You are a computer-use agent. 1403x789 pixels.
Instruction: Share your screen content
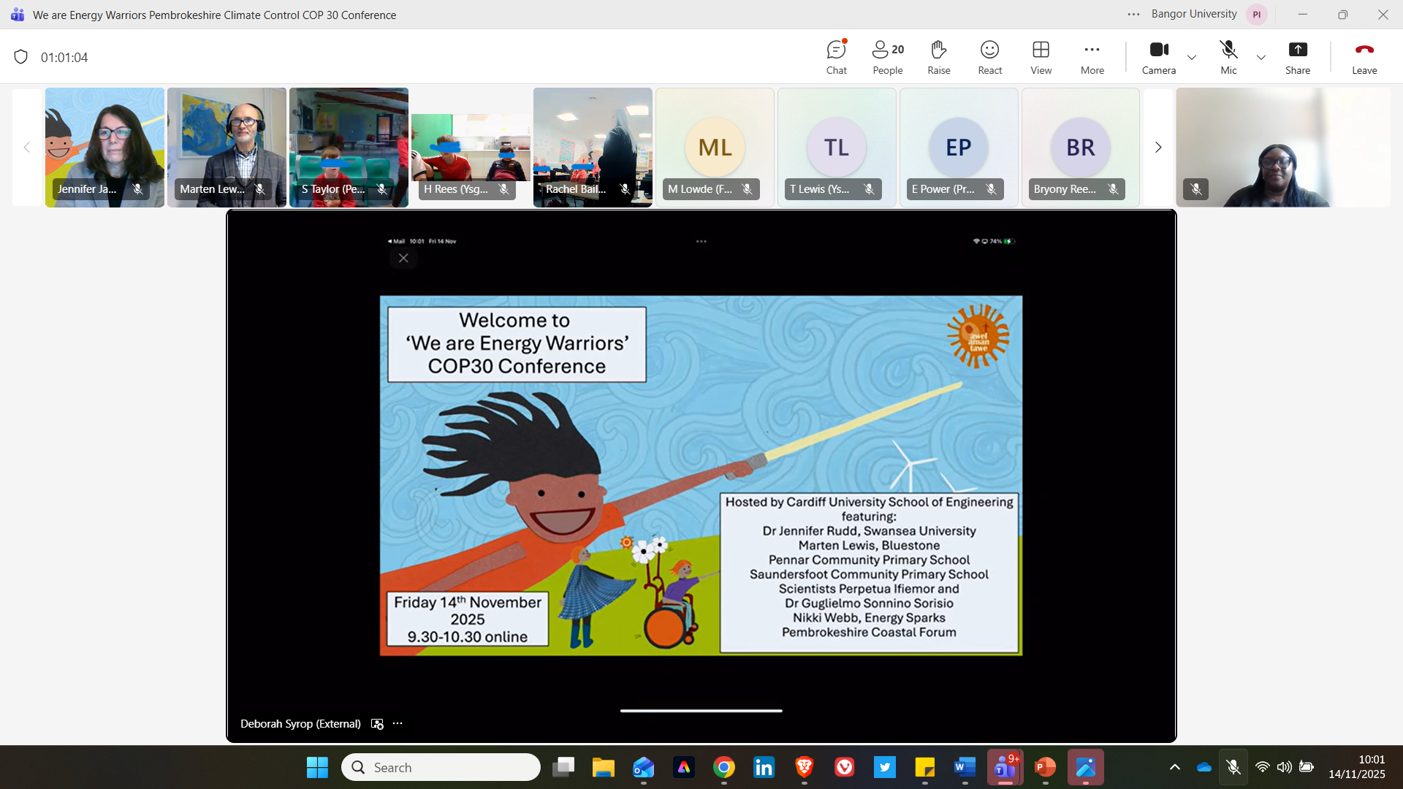click(x=1298, y=57)
